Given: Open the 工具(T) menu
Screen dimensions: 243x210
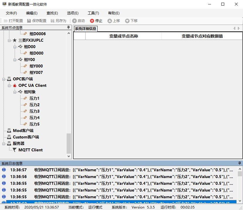Looking at the screenshot, I should click(x=93, y=13).
